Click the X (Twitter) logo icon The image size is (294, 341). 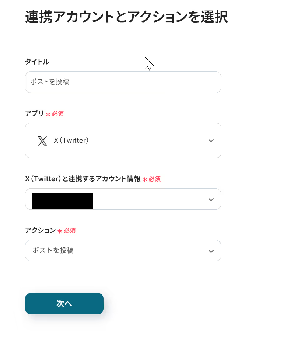[42, 141]
